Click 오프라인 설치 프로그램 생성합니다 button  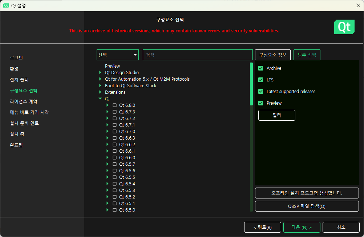[x=307, y=193]
